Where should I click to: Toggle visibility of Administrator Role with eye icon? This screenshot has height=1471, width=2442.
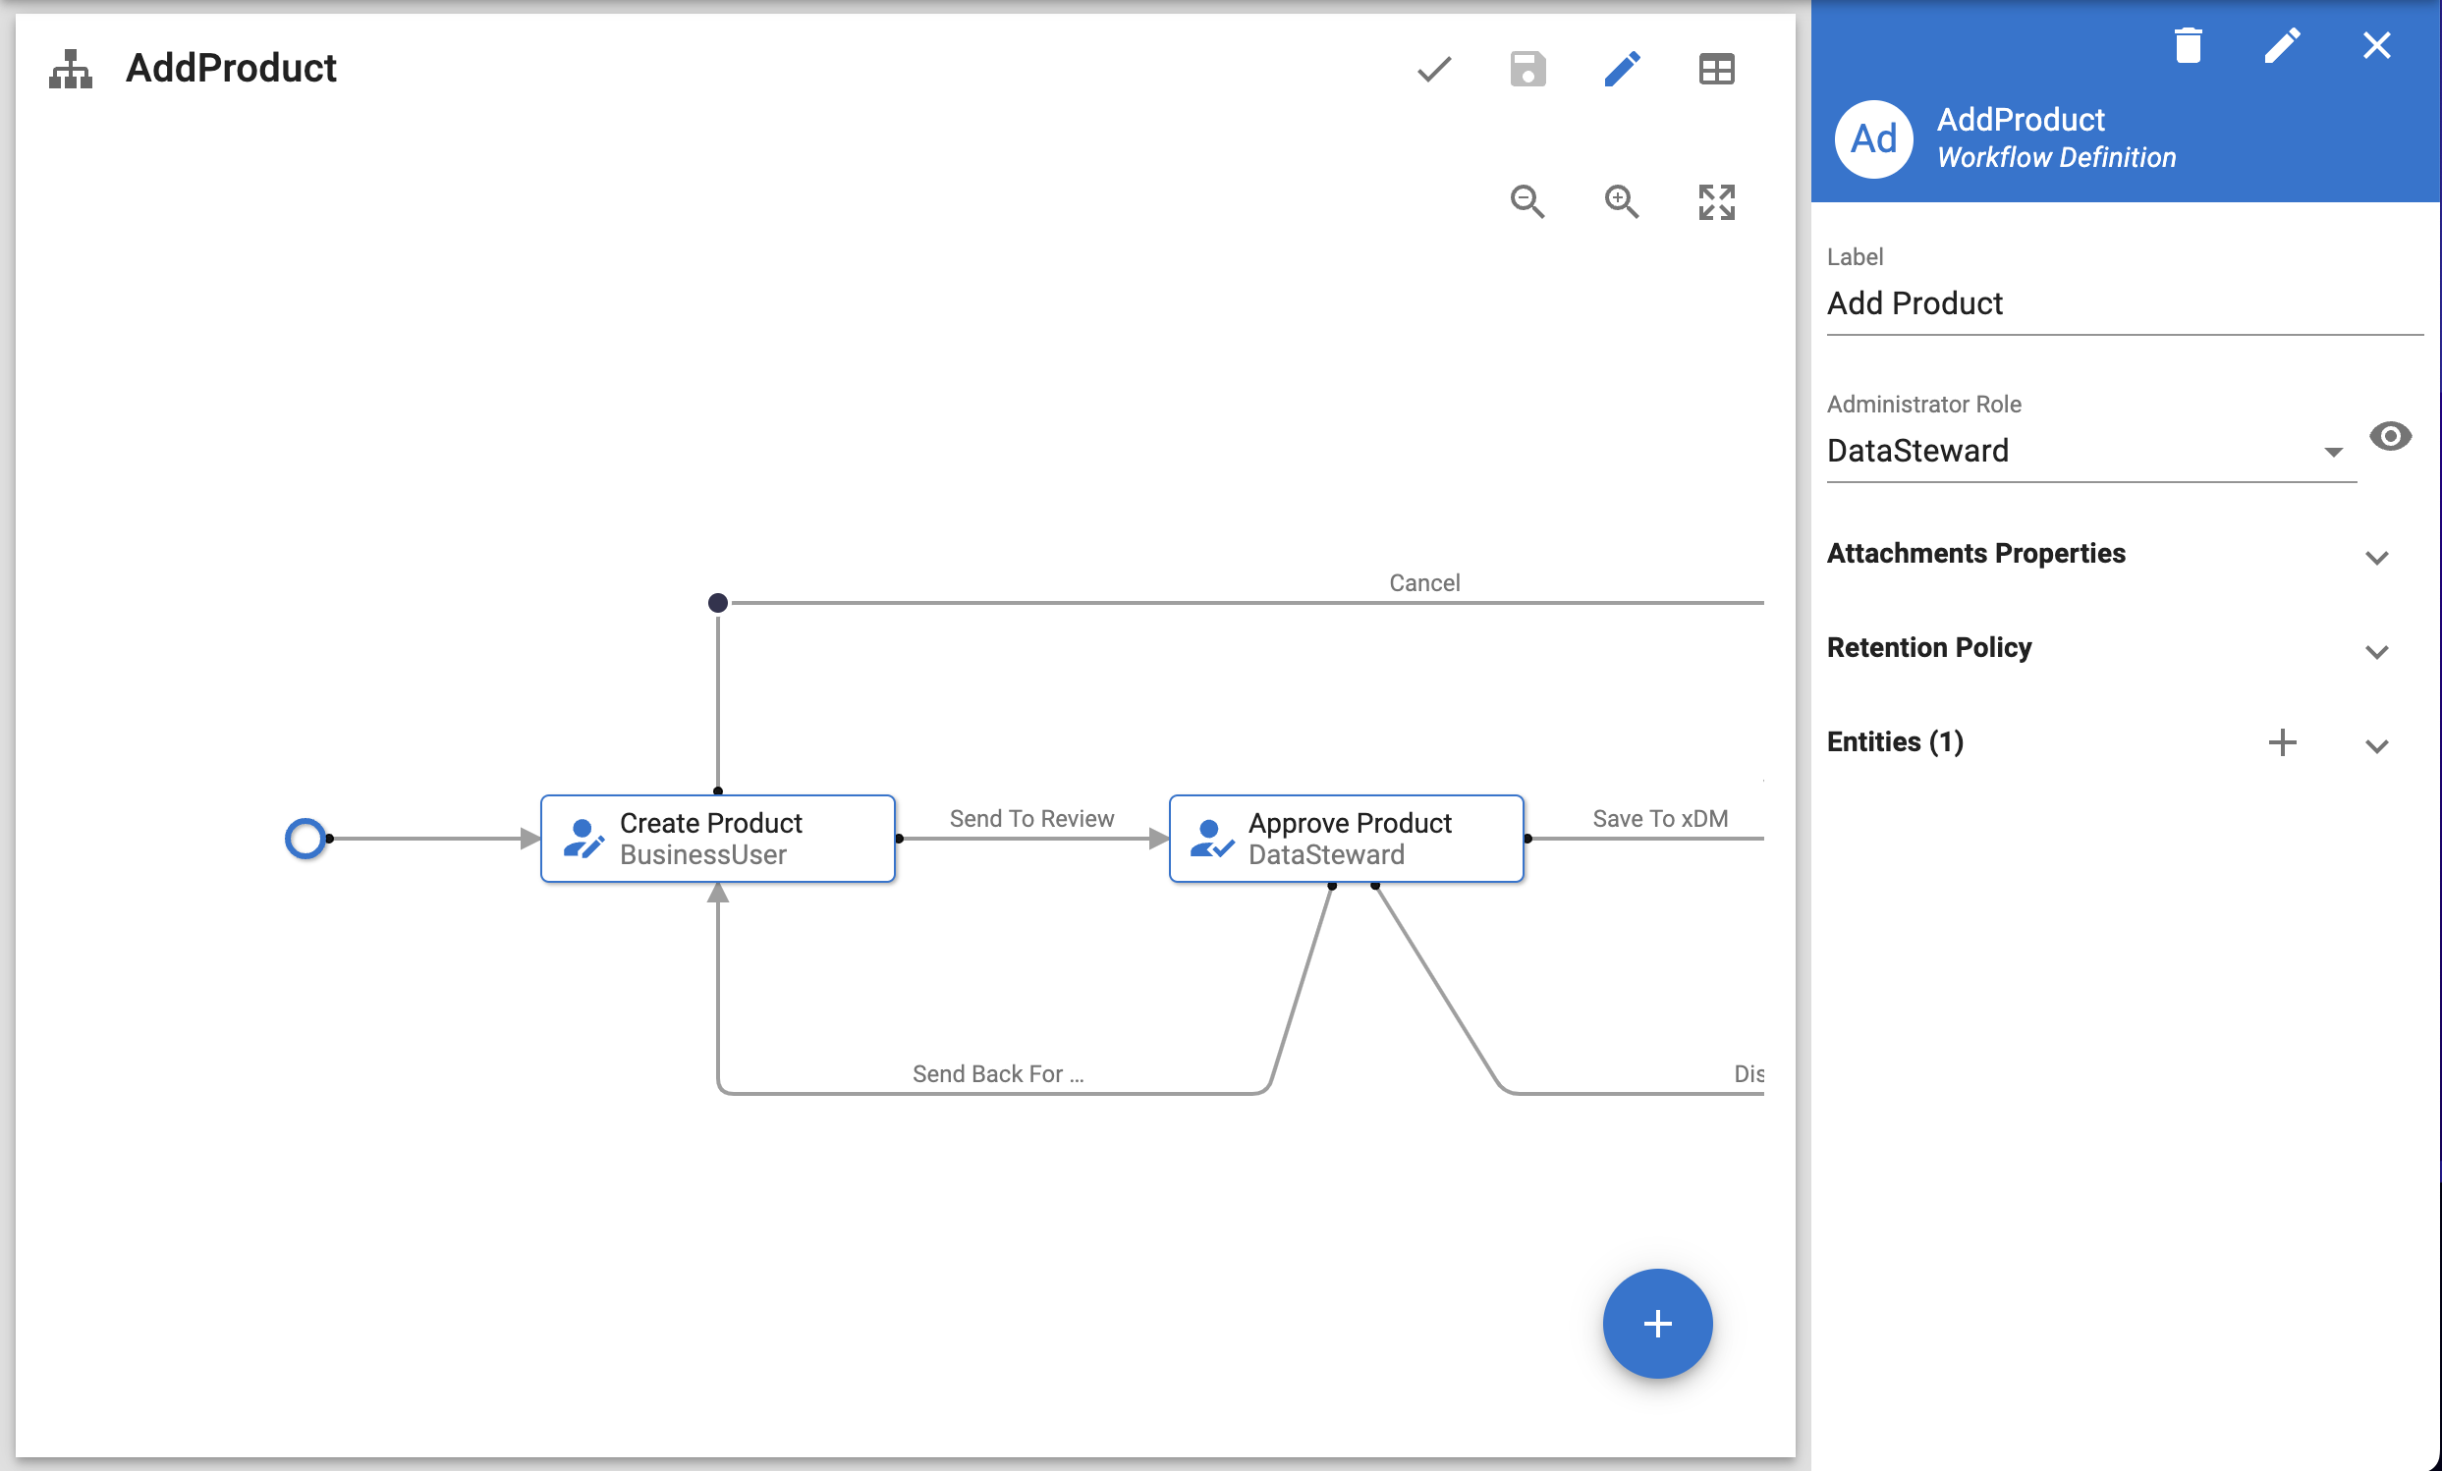2392,437
